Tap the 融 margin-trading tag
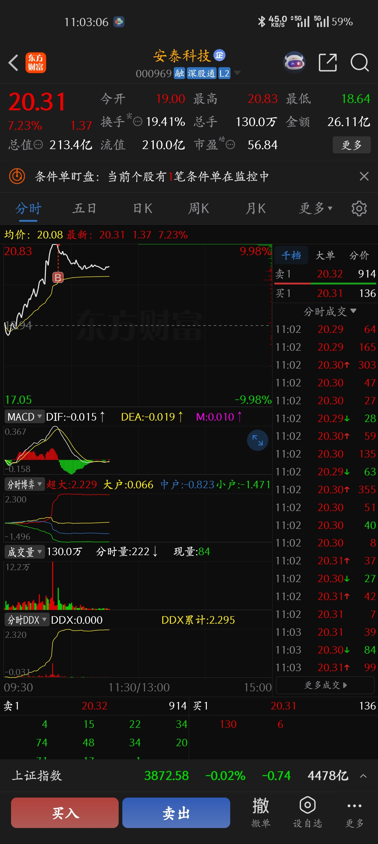The image size is (378, 844). pyautogui.click(x=179, y=73)
